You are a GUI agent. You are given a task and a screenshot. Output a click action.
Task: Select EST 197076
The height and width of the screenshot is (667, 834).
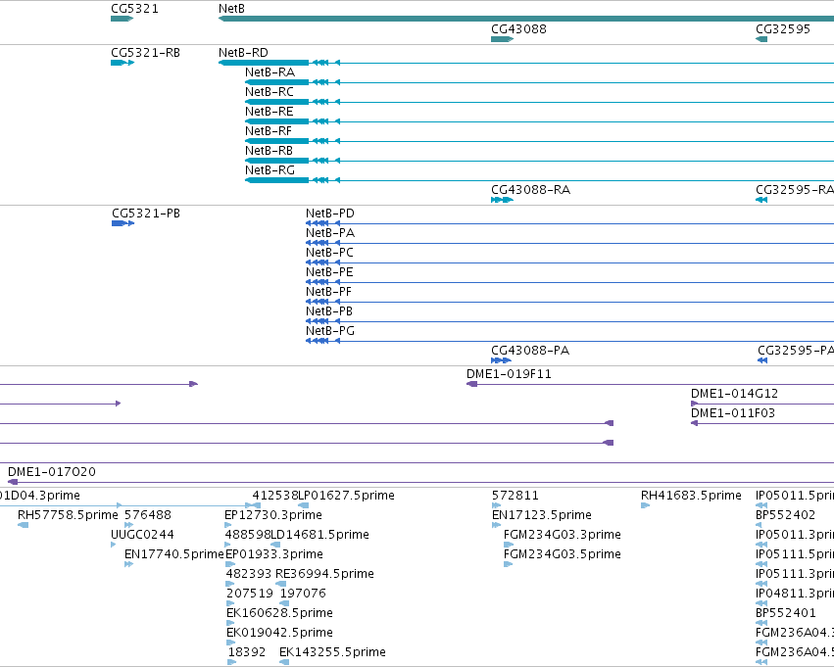click(303, 594)
